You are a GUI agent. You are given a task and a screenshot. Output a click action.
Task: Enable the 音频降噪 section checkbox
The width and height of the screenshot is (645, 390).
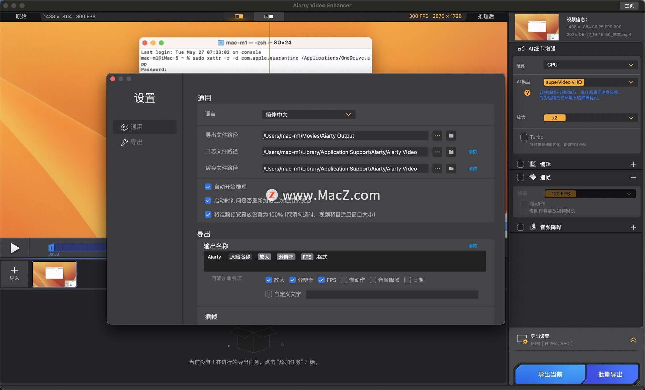[x=520, y=227]
